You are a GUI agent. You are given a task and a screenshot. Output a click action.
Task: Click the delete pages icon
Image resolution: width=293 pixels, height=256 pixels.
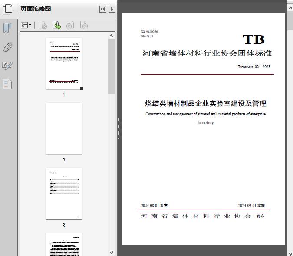click(x=43, y=26)
